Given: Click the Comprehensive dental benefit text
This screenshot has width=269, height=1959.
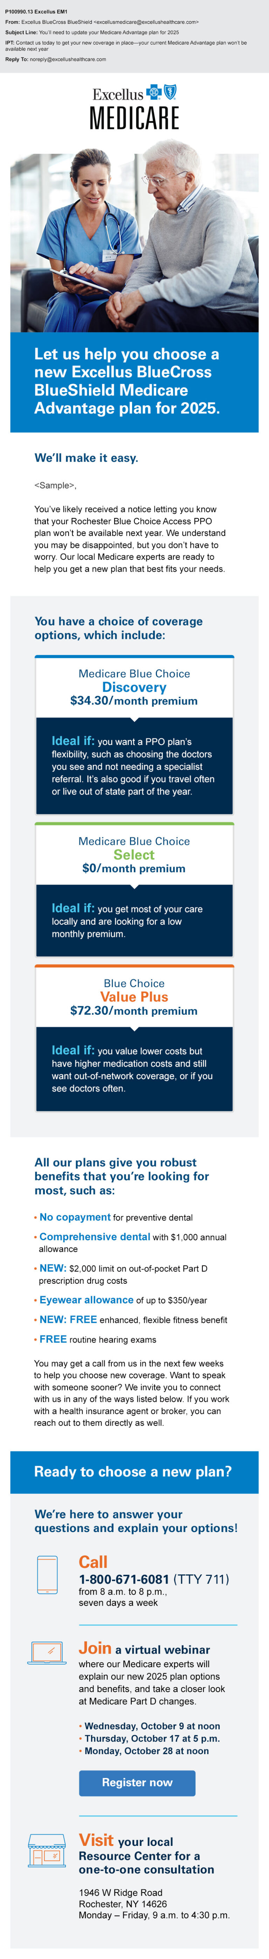Looking at the screenshot, I should (95, 1236).
